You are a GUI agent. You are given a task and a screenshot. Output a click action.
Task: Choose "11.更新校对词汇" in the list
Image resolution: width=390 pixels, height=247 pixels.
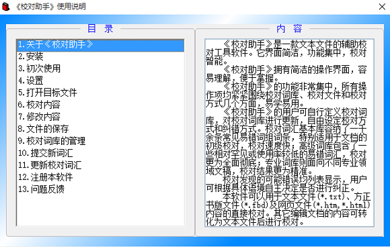[x=101, y=165]
